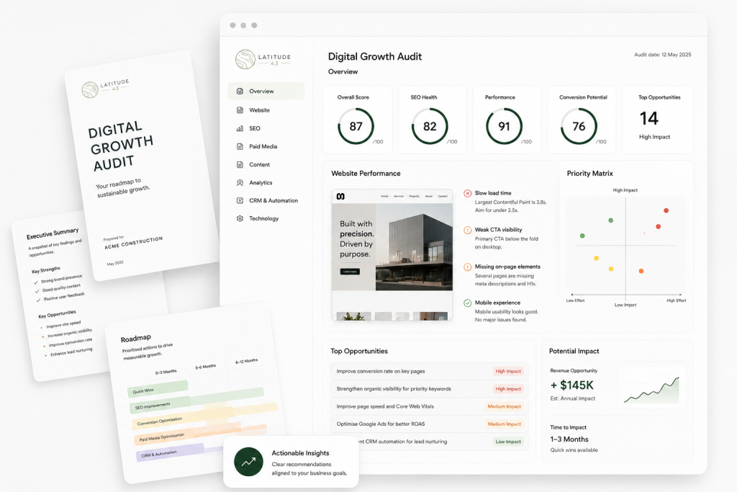Screen dimensions: 737x492
Task: Open 'Optimise Google Ads for better ROAS'
Action: click(429, 424)
